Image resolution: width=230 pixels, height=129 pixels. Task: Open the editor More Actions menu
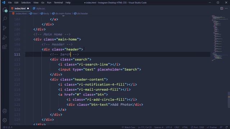coord(226,9)
